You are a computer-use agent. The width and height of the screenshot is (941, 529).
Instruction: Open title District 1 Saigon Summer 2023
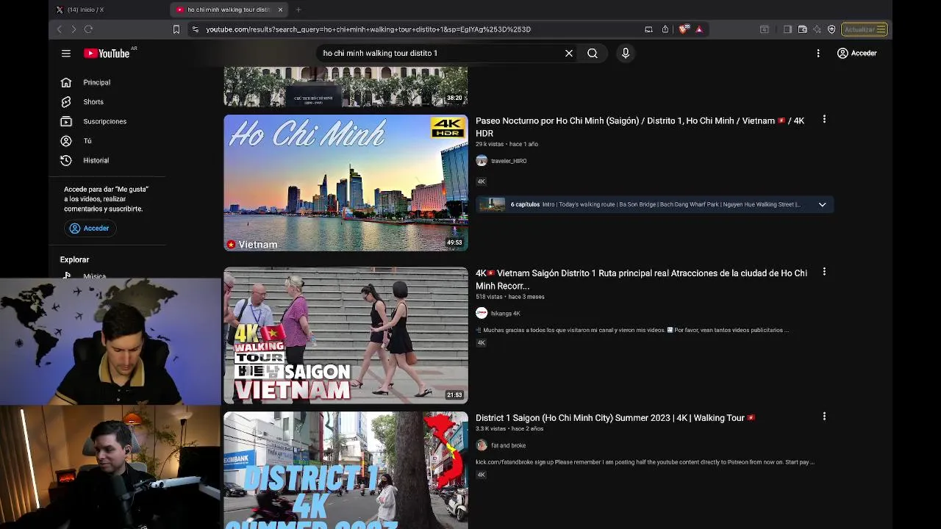tap(615, 418)
